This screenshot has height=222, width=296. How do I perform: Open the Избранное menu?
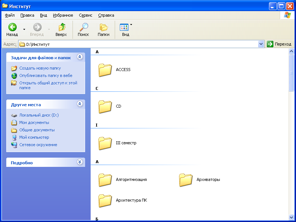pyautogui.click(x=63, y=15)
